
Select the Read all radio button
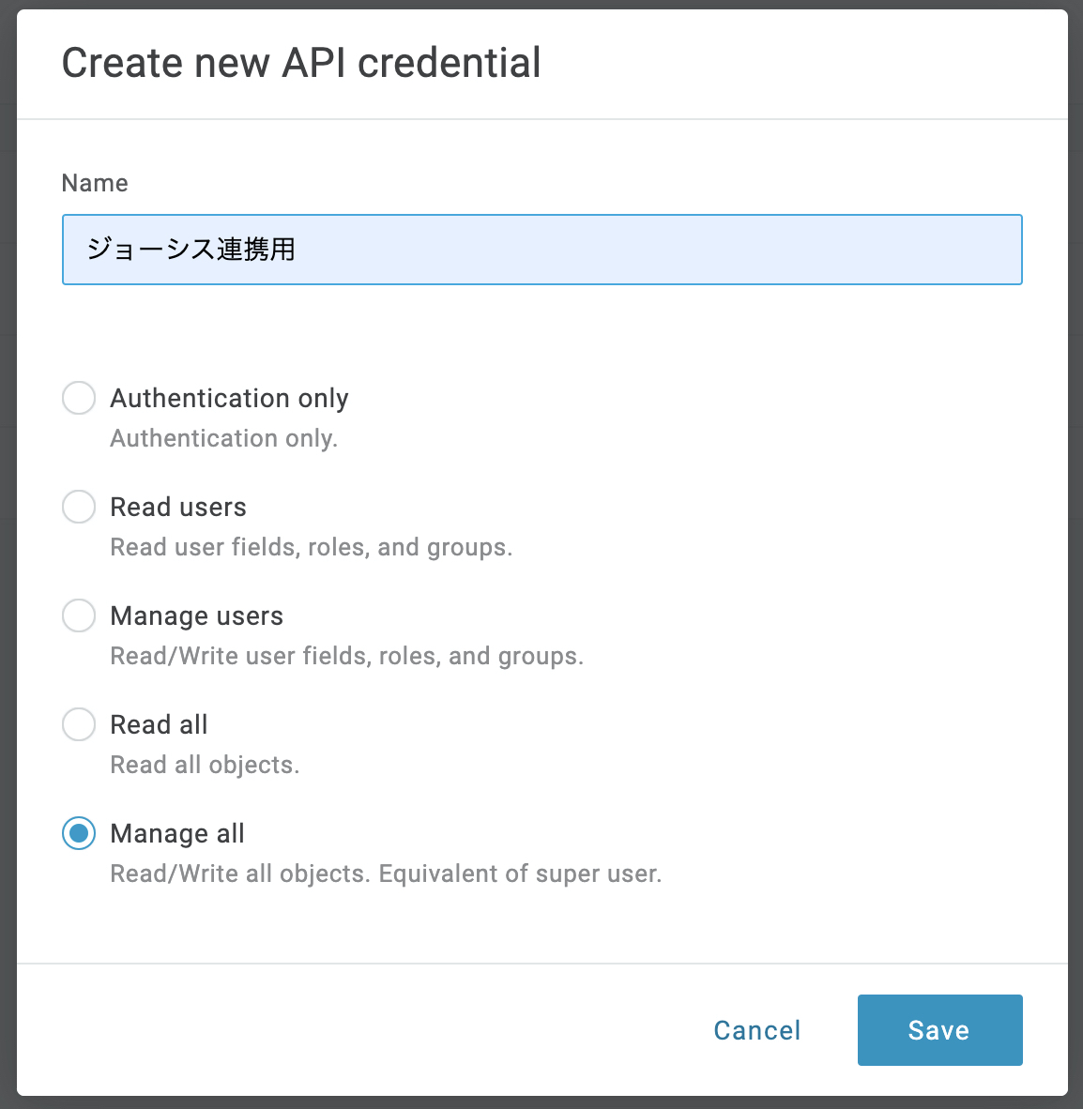[x=79, y=724]
